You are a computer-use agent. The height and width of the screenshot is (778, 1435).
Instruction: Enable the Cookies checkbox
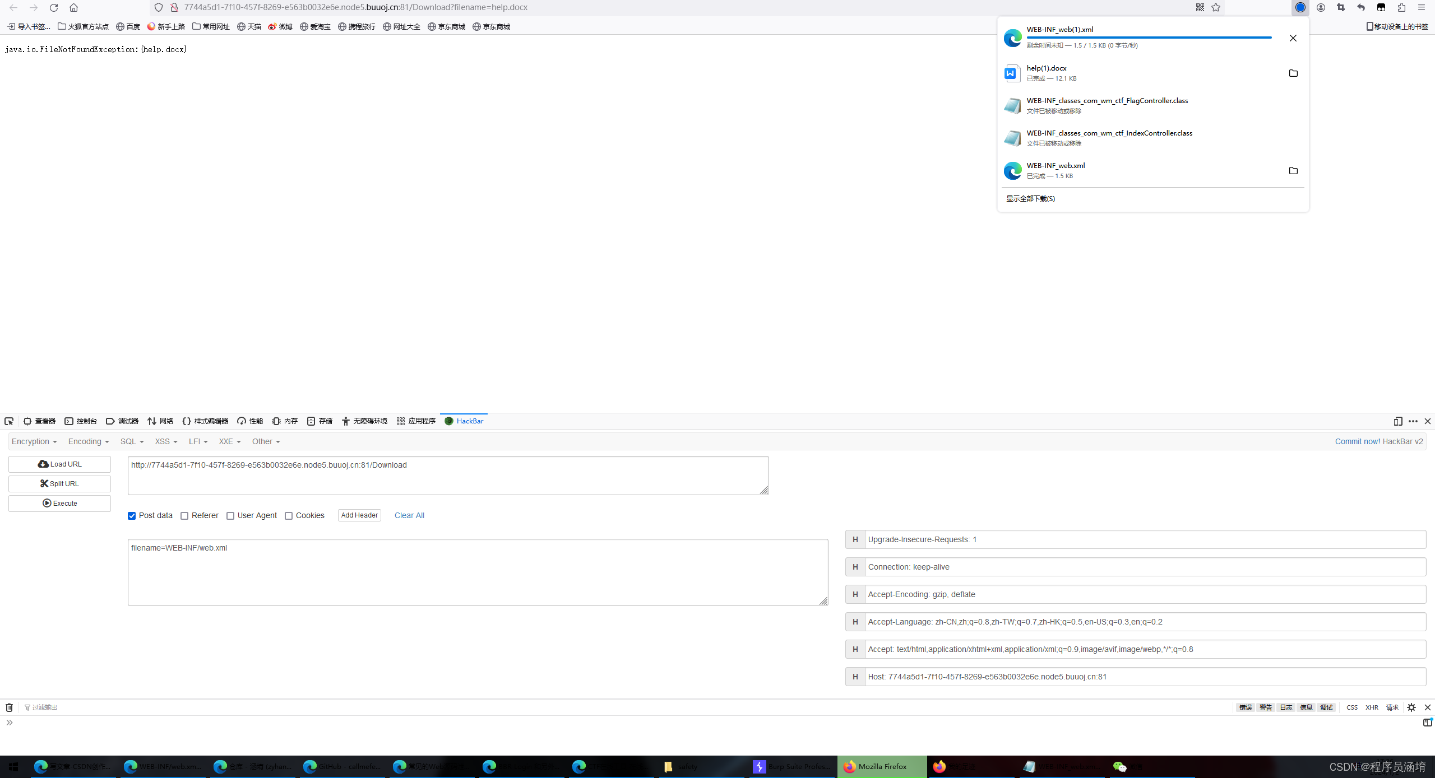coord(289,516)
